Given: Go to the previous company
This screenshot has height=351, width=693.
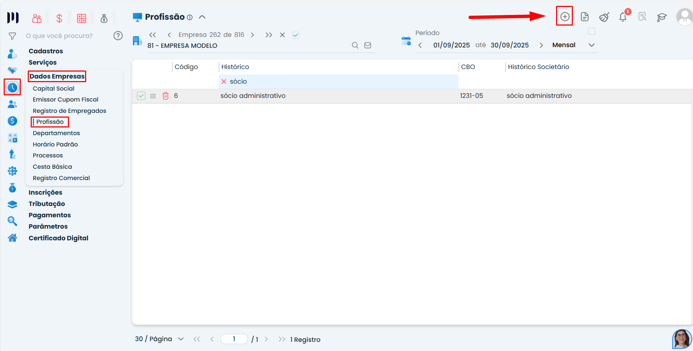Looking at the screenshot, I should pyautogui.click(x=169, y=35).
